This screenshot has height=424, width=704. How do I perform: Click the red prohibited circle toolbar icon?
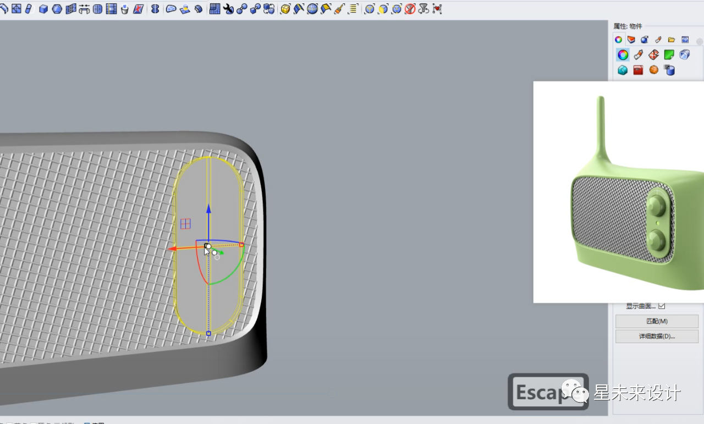(x=410, y=9)
